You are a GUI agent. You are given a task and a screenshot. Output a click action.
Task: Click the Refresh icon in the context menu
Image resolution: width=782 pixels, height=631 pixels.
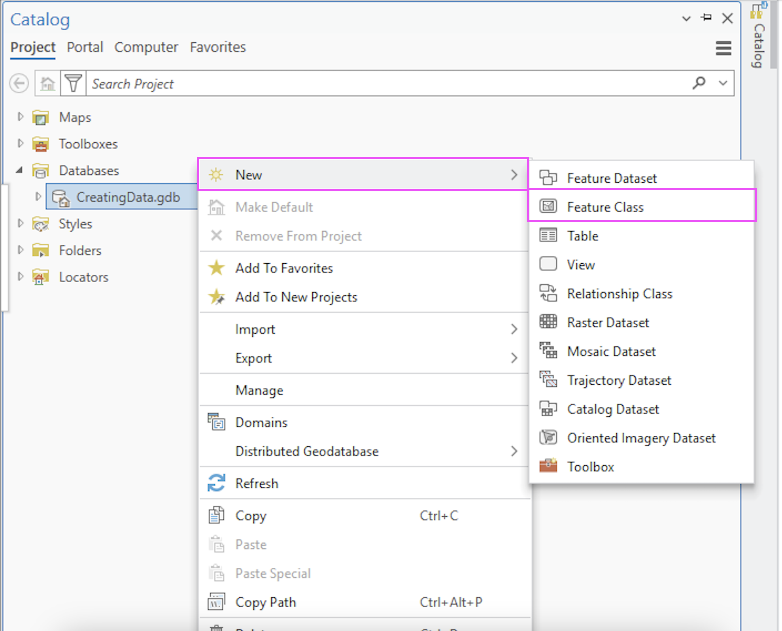(216, 483)
